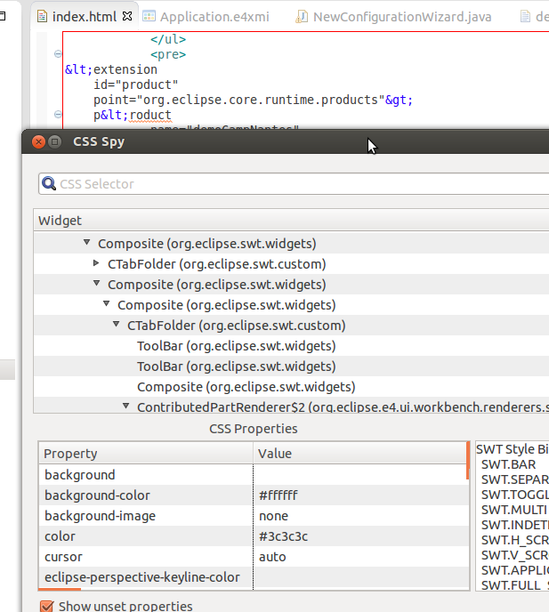Collapse the ContributedPartRenderer$2 node
Screen dimensions: 549x612
point(125,406)
